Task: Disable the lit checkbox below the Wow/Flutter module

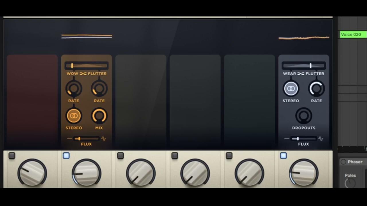Action: pyautogui.click(x=66, y=156)
